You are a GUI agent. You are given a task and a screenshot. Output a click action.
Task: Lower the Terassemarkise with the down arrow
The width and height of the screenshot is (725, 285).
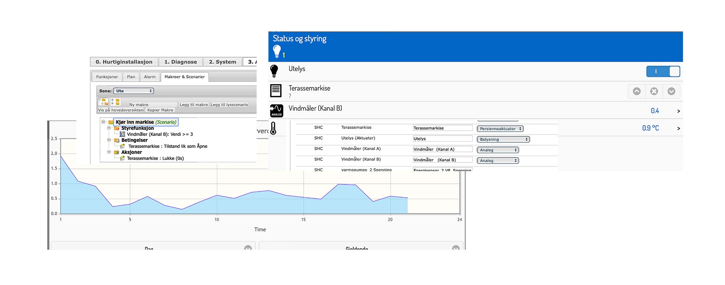pos(671,91)
